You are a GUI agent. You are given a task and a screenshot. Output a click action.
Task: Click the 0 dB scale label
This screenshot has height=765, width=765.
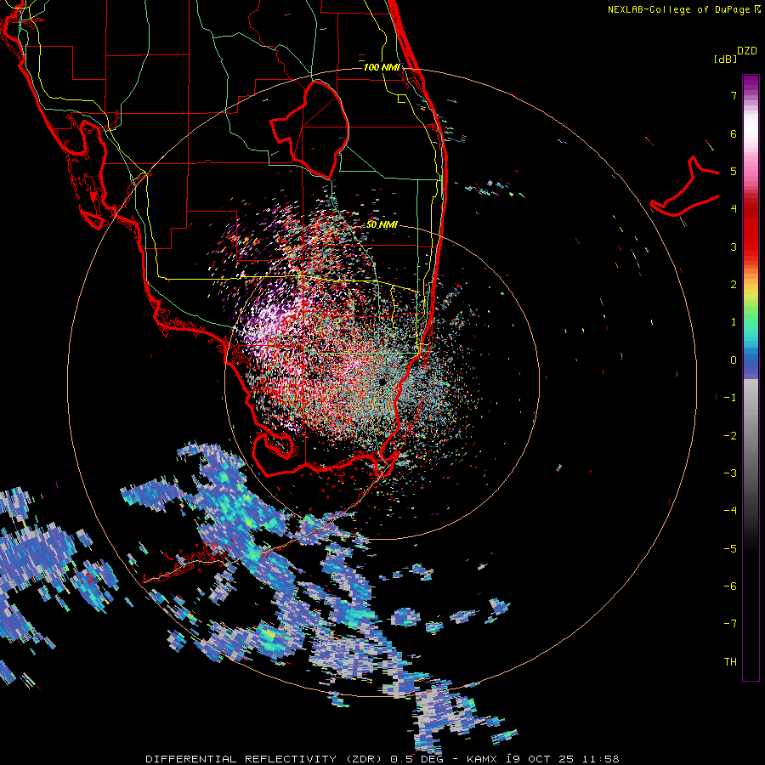[x=734, y=360]
